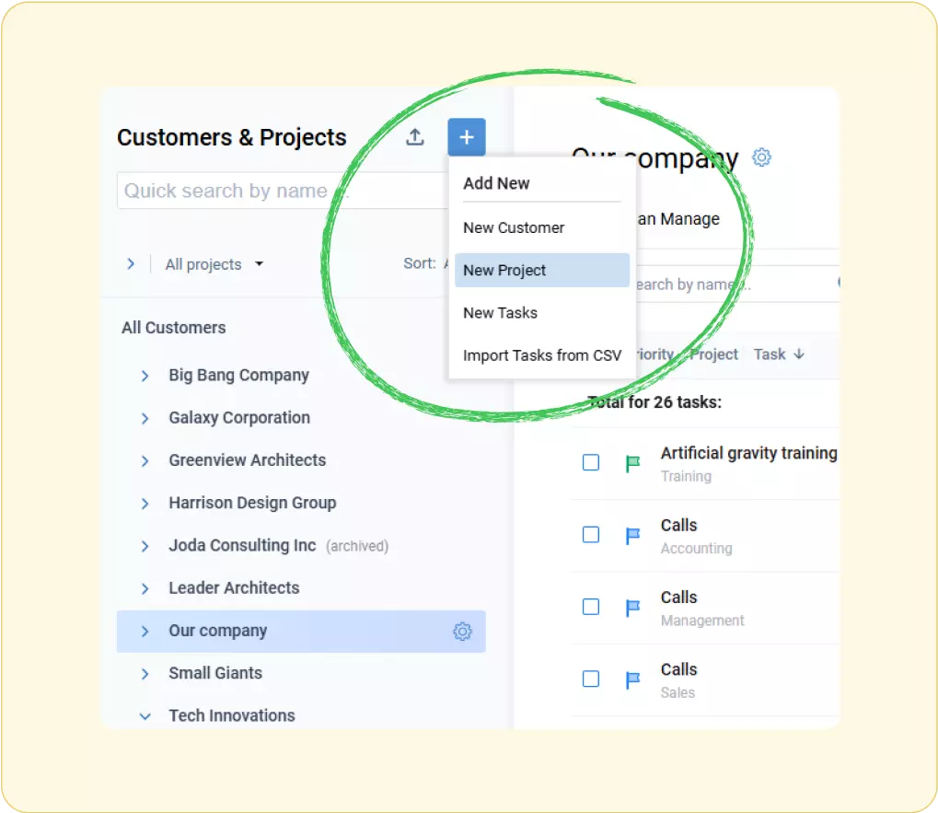
Task: Collapse the Tech Innovations entry
Action: 145,715
